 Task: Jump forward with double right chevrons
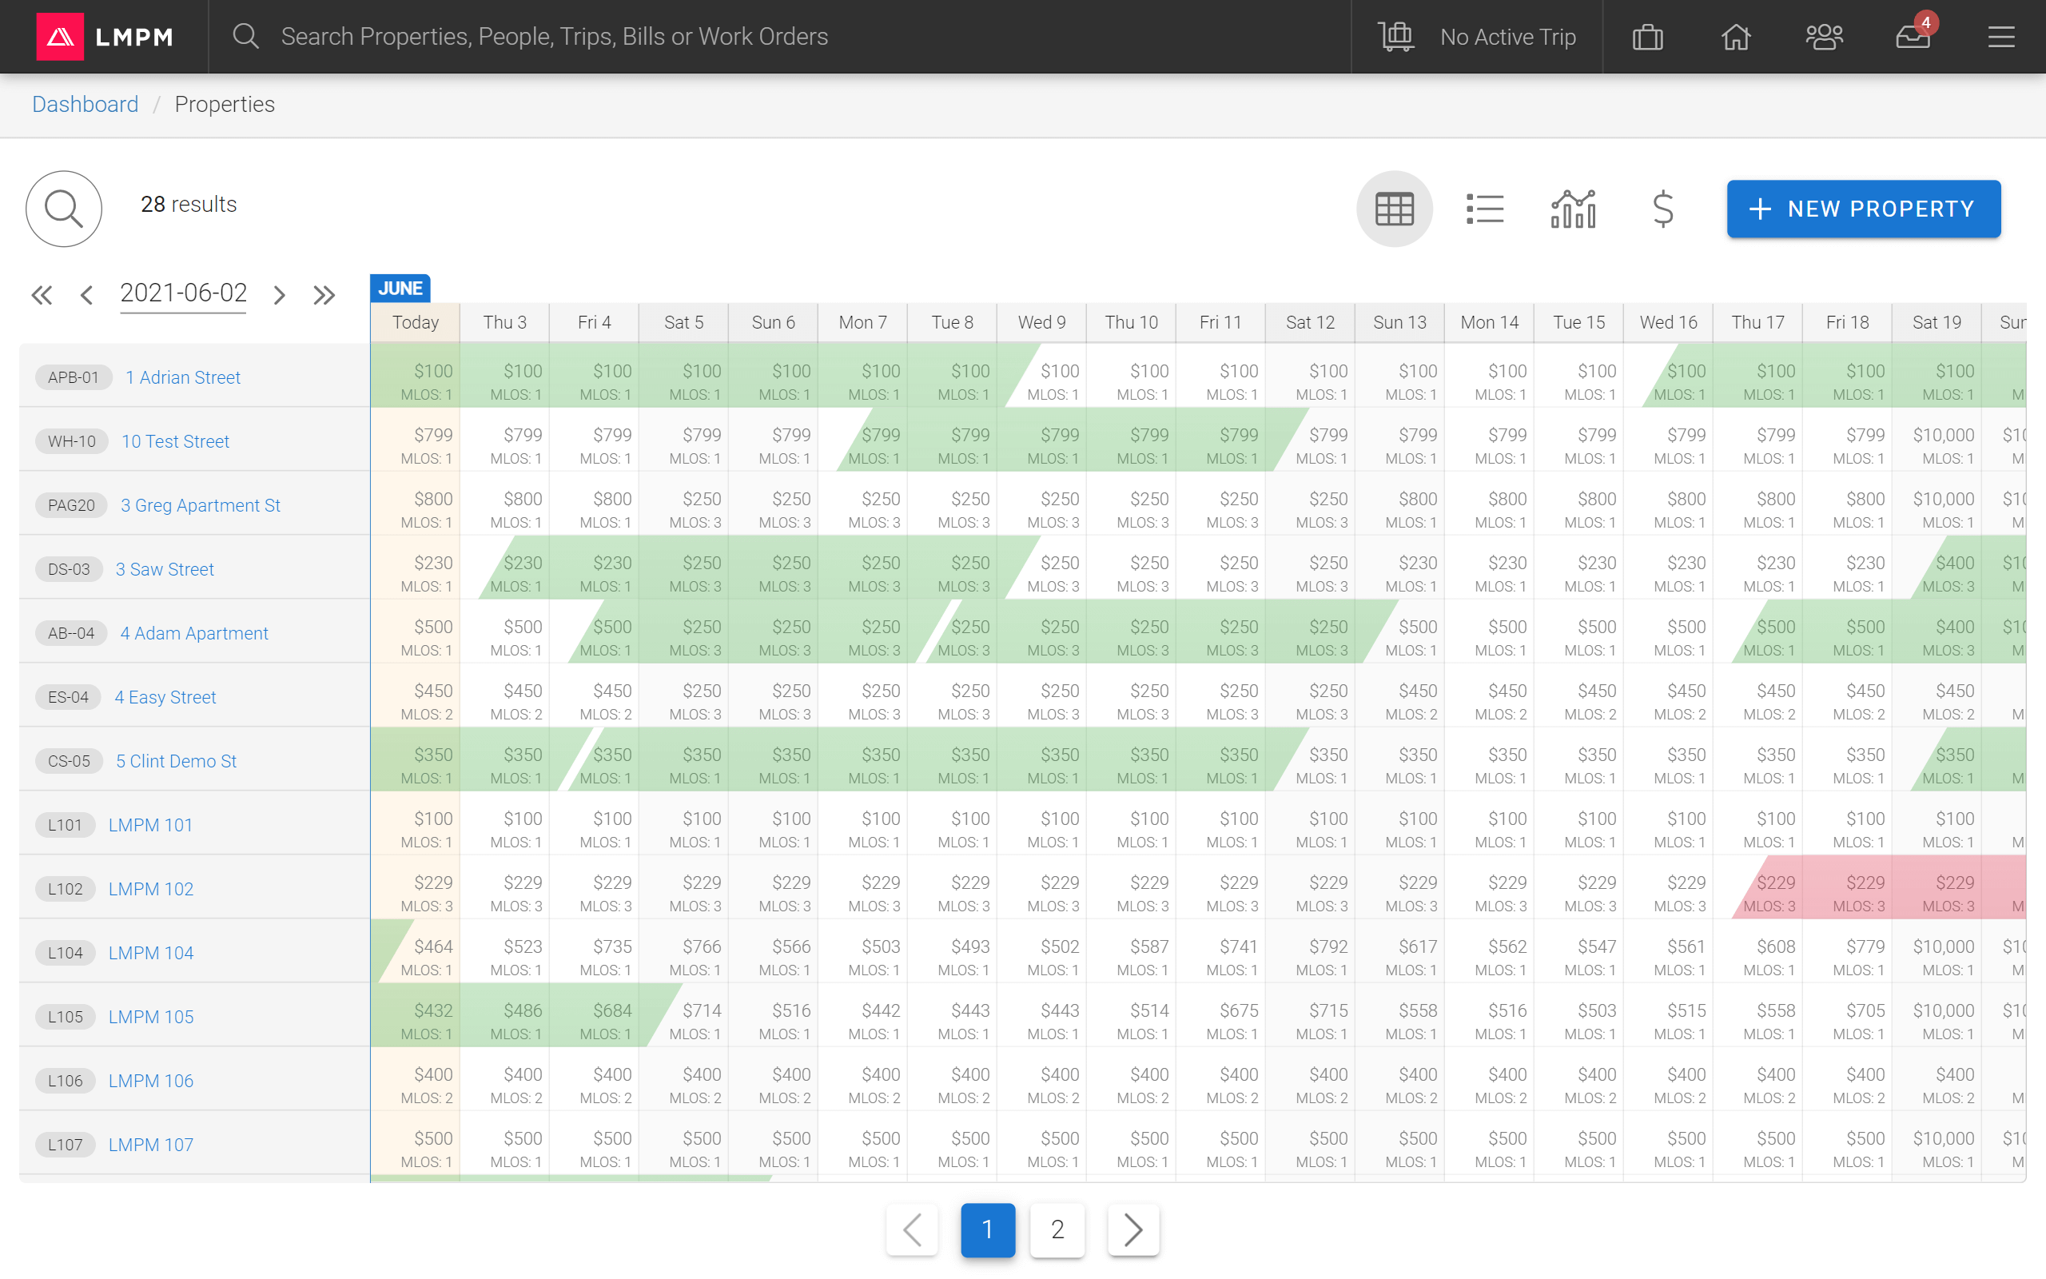(324, 294)
